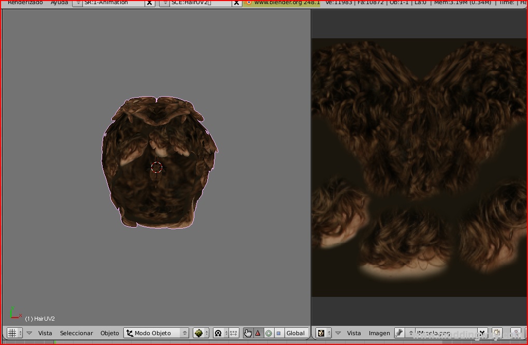Viewport: 528px width, 345px height.
Task: Collapse the 3D view header menus triangle
Action: tap(29, 333)
